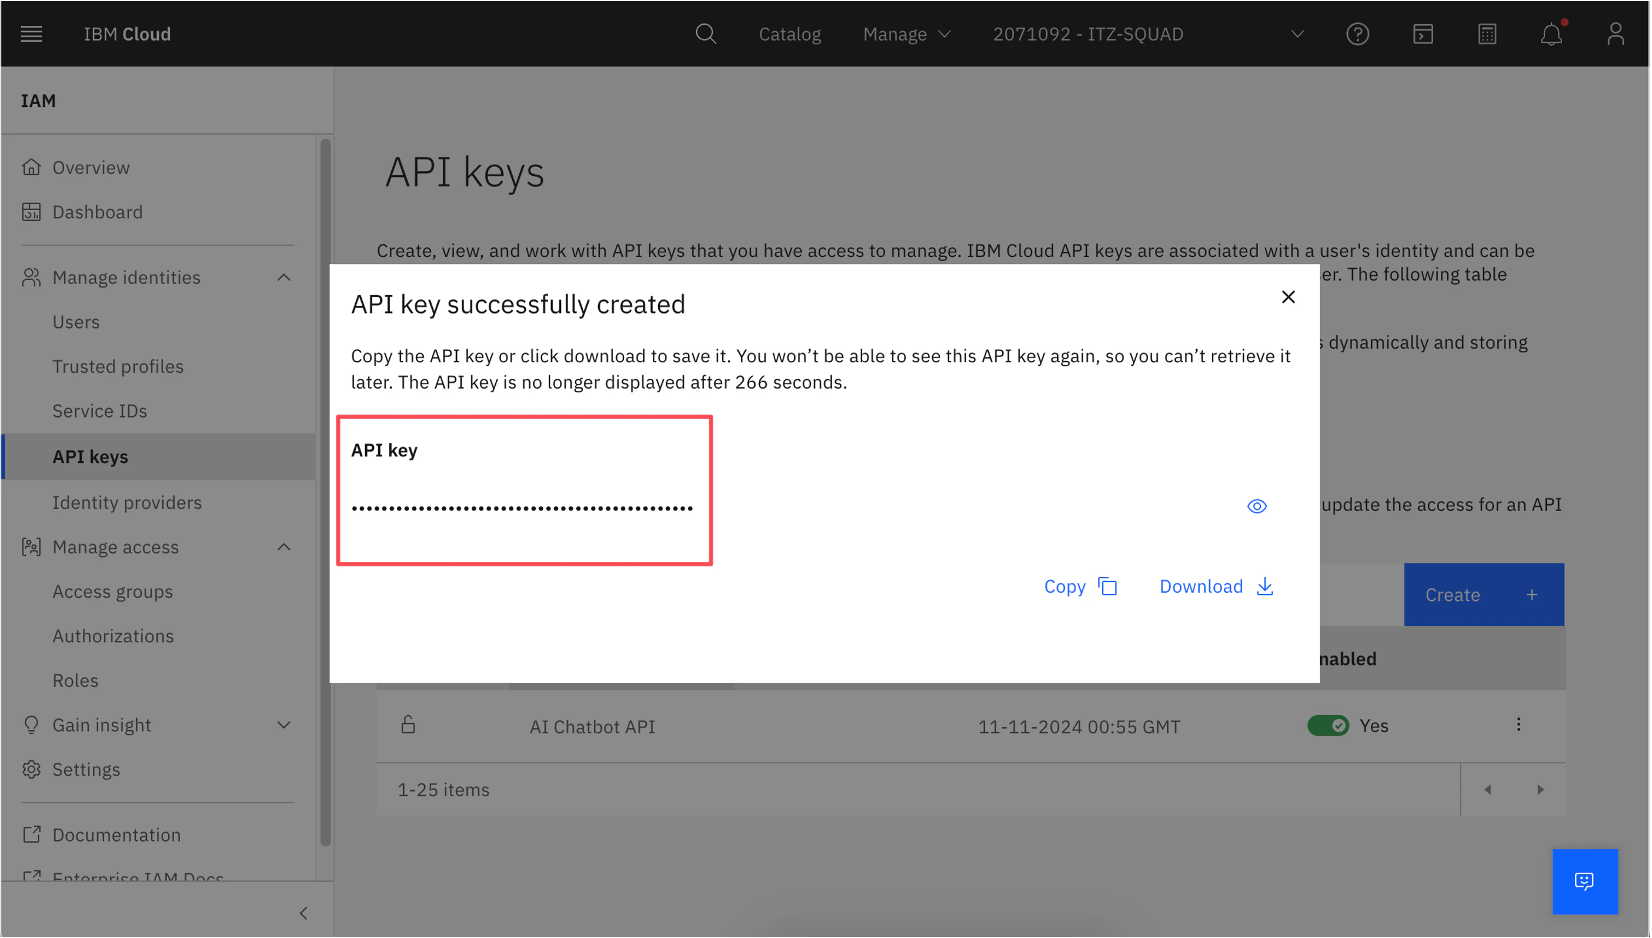Image resolution: width=1652 pixels, height=938 pixels.
Task: Click the sidebar vertical scrollbar
Action: pyautogui.click(x=325, y=490)
